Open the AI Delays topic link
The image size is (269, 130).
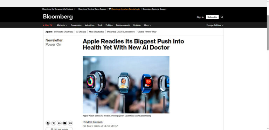tap(81, 32)
